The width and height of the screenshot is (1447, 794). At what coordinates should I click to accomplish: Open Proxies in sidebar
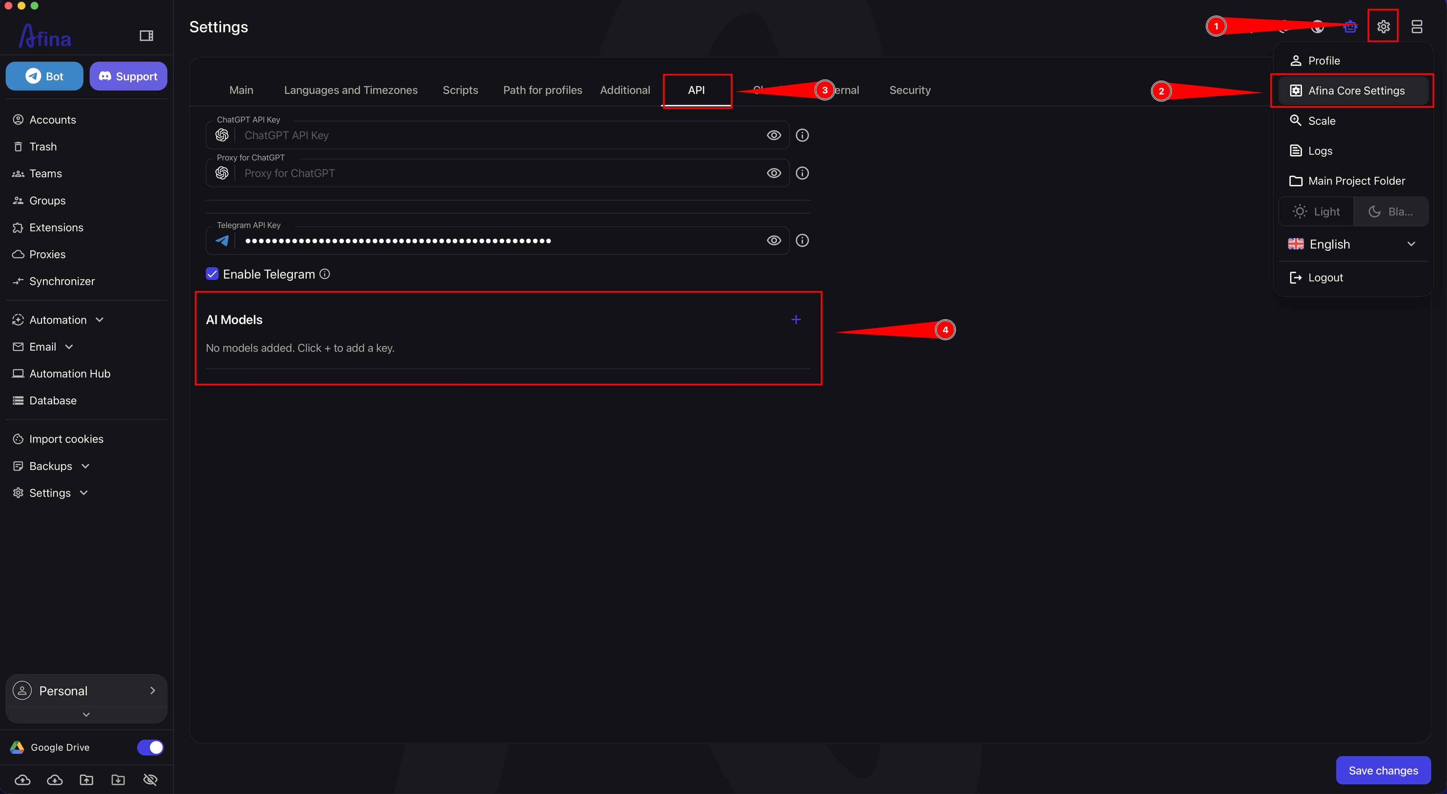pos(87,254)
